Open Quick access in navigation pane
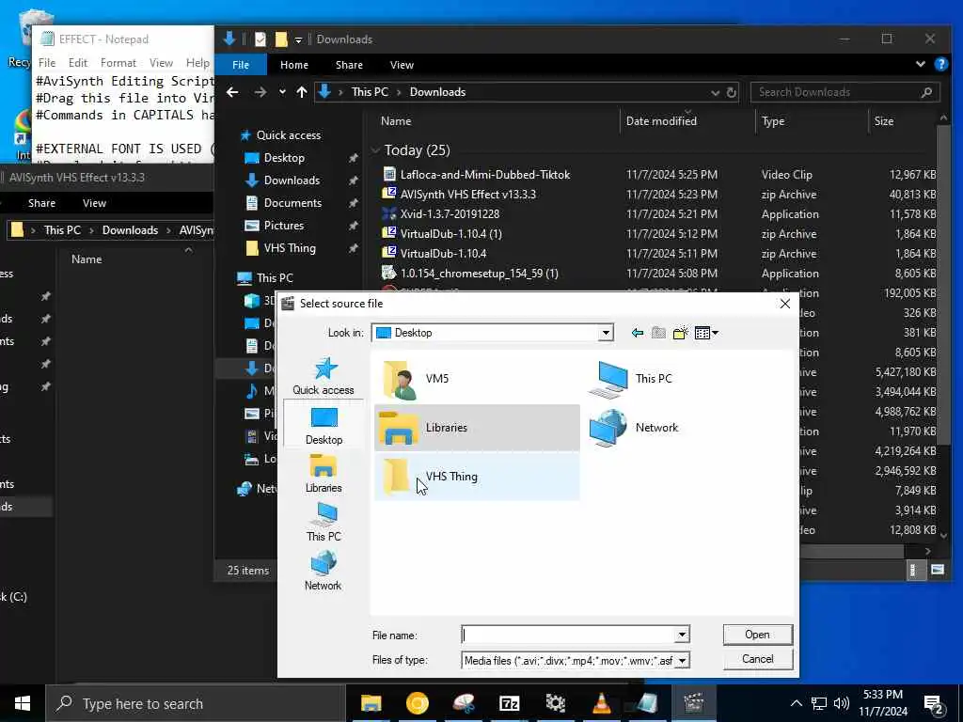Viewport: 963px width, 722px height. pyautogui.click(x=288, y=135)
